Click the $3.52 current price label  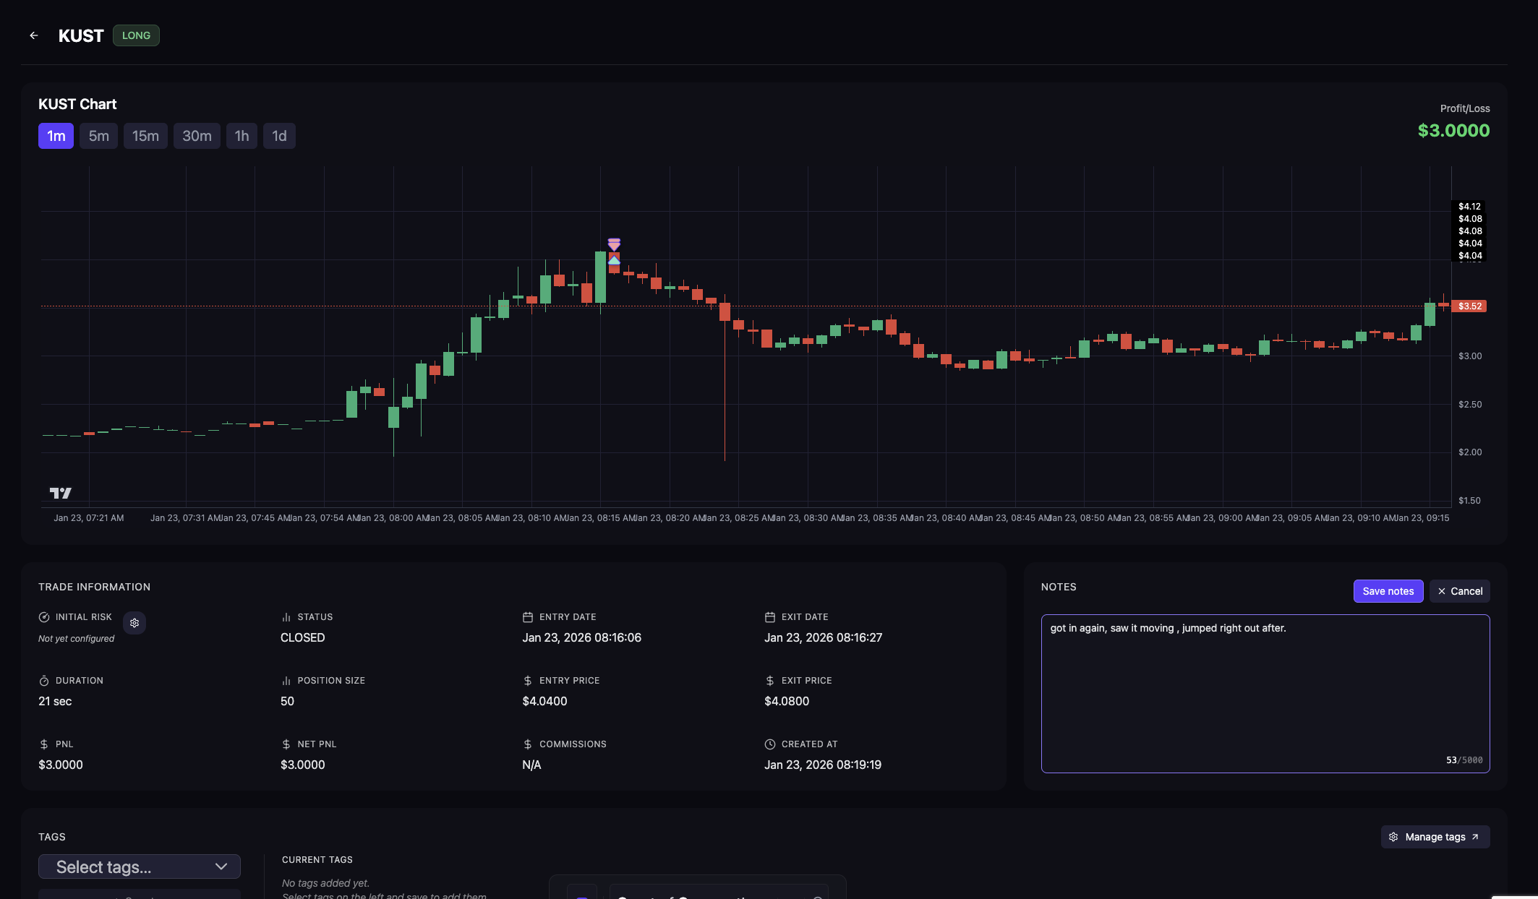pyautogui.click(x=1469, y=306)
